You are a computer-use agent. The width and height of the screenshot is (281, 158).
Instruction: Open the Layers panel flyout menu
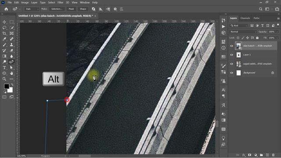(278, 18)
